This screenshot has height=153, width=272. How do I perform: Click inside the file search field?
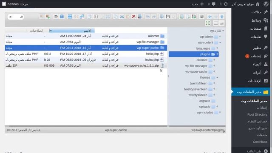pos(16,17)
